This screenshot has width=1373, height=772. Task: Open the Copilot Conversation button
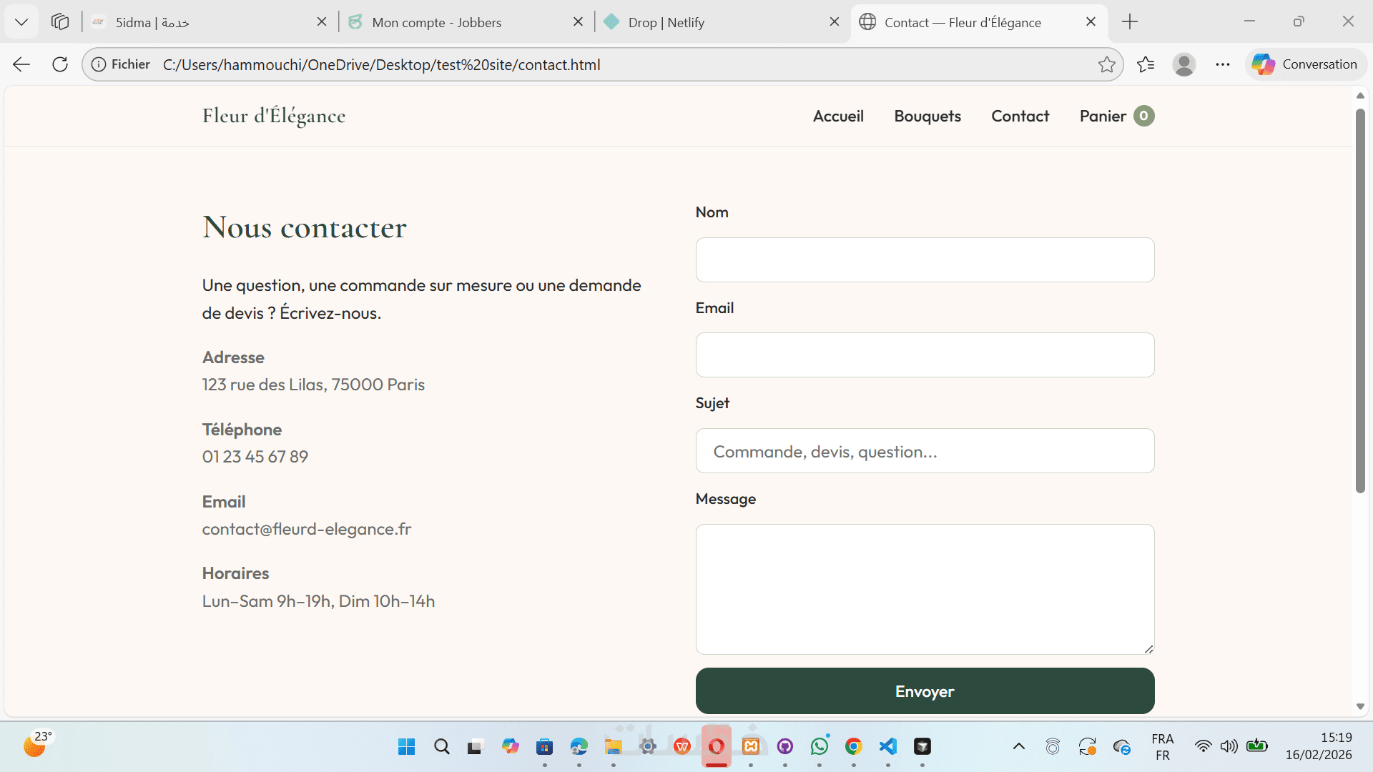pos(1305,64)
